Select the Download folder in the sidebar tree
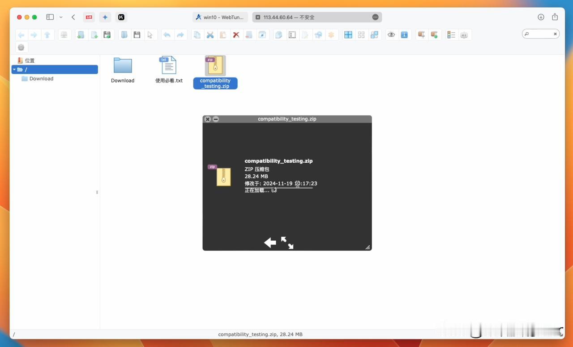 (x=41, y=78)
